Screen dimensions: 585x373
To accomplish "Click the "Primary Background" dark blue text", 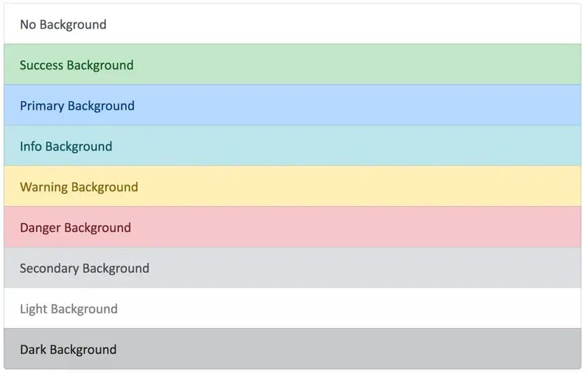I will pos(77,106).
